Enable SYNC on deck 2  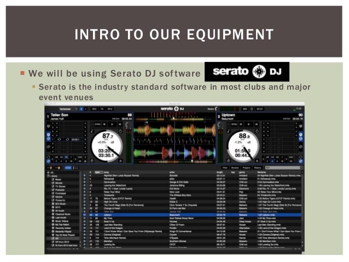tap(234, 124)
